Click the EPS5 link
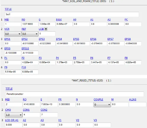This screenshot has height=128, width=147. [x=76, y=39]
